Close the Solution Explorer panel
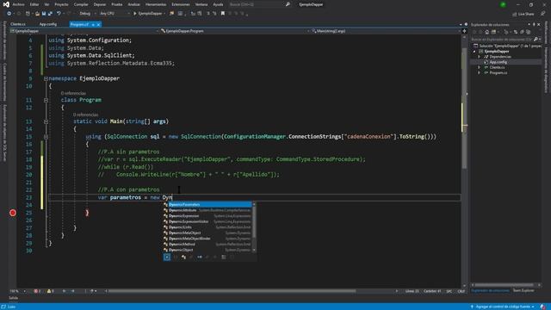The image size is (551, 310). point(539,25)
